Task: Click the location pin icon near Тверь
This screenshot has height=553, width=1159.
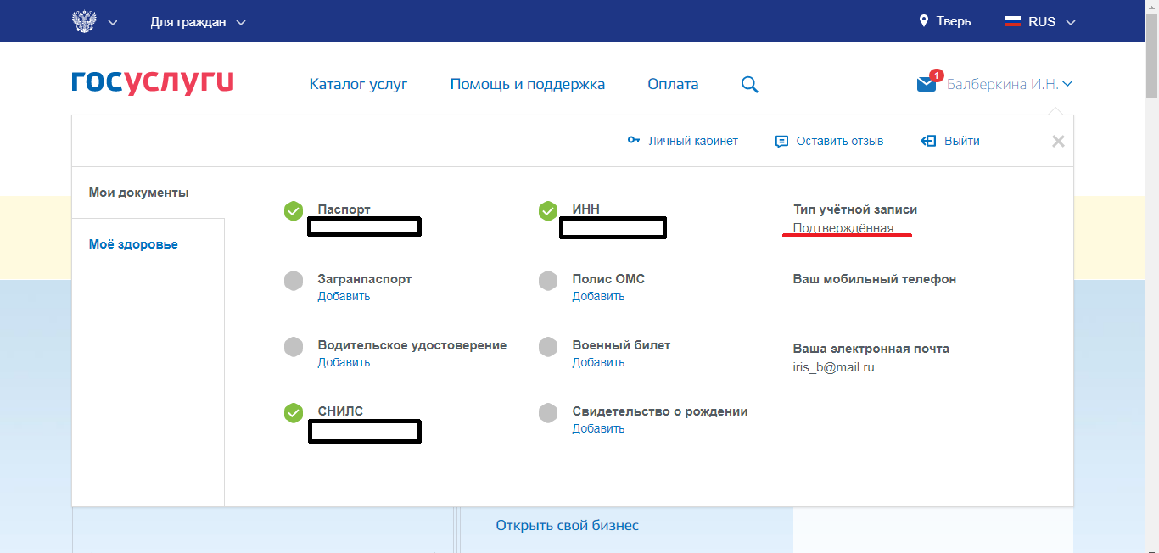Action: point(924,21)
